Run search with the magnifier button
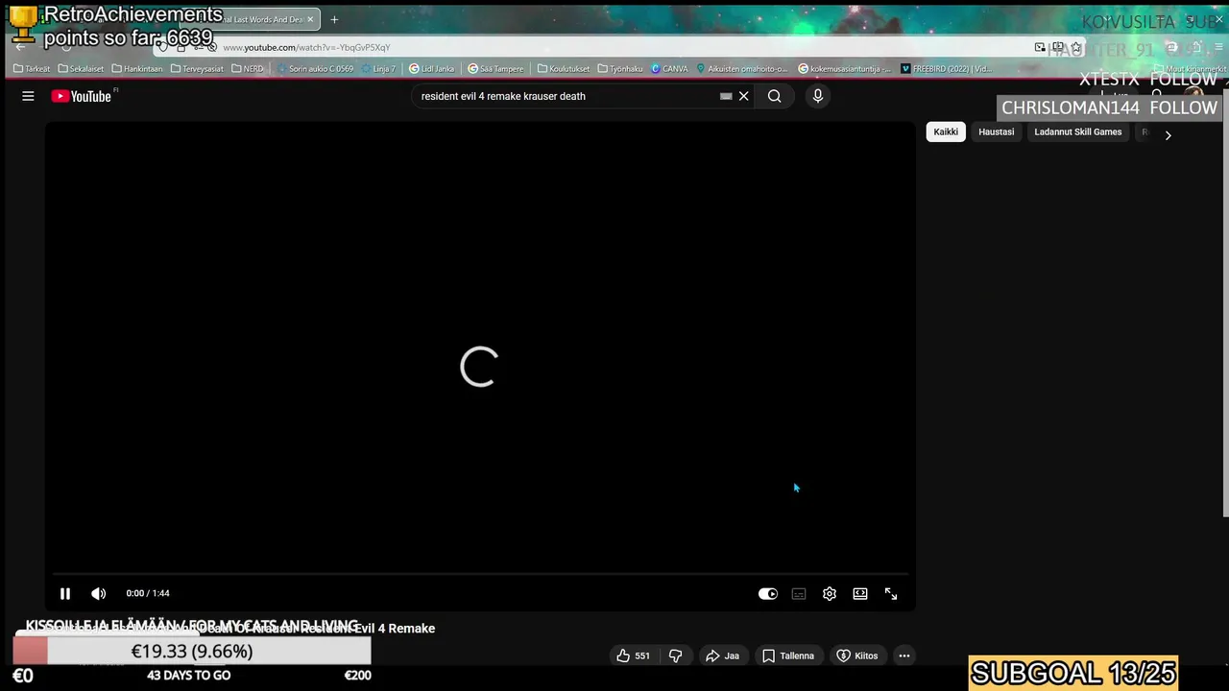 [774, 96]
